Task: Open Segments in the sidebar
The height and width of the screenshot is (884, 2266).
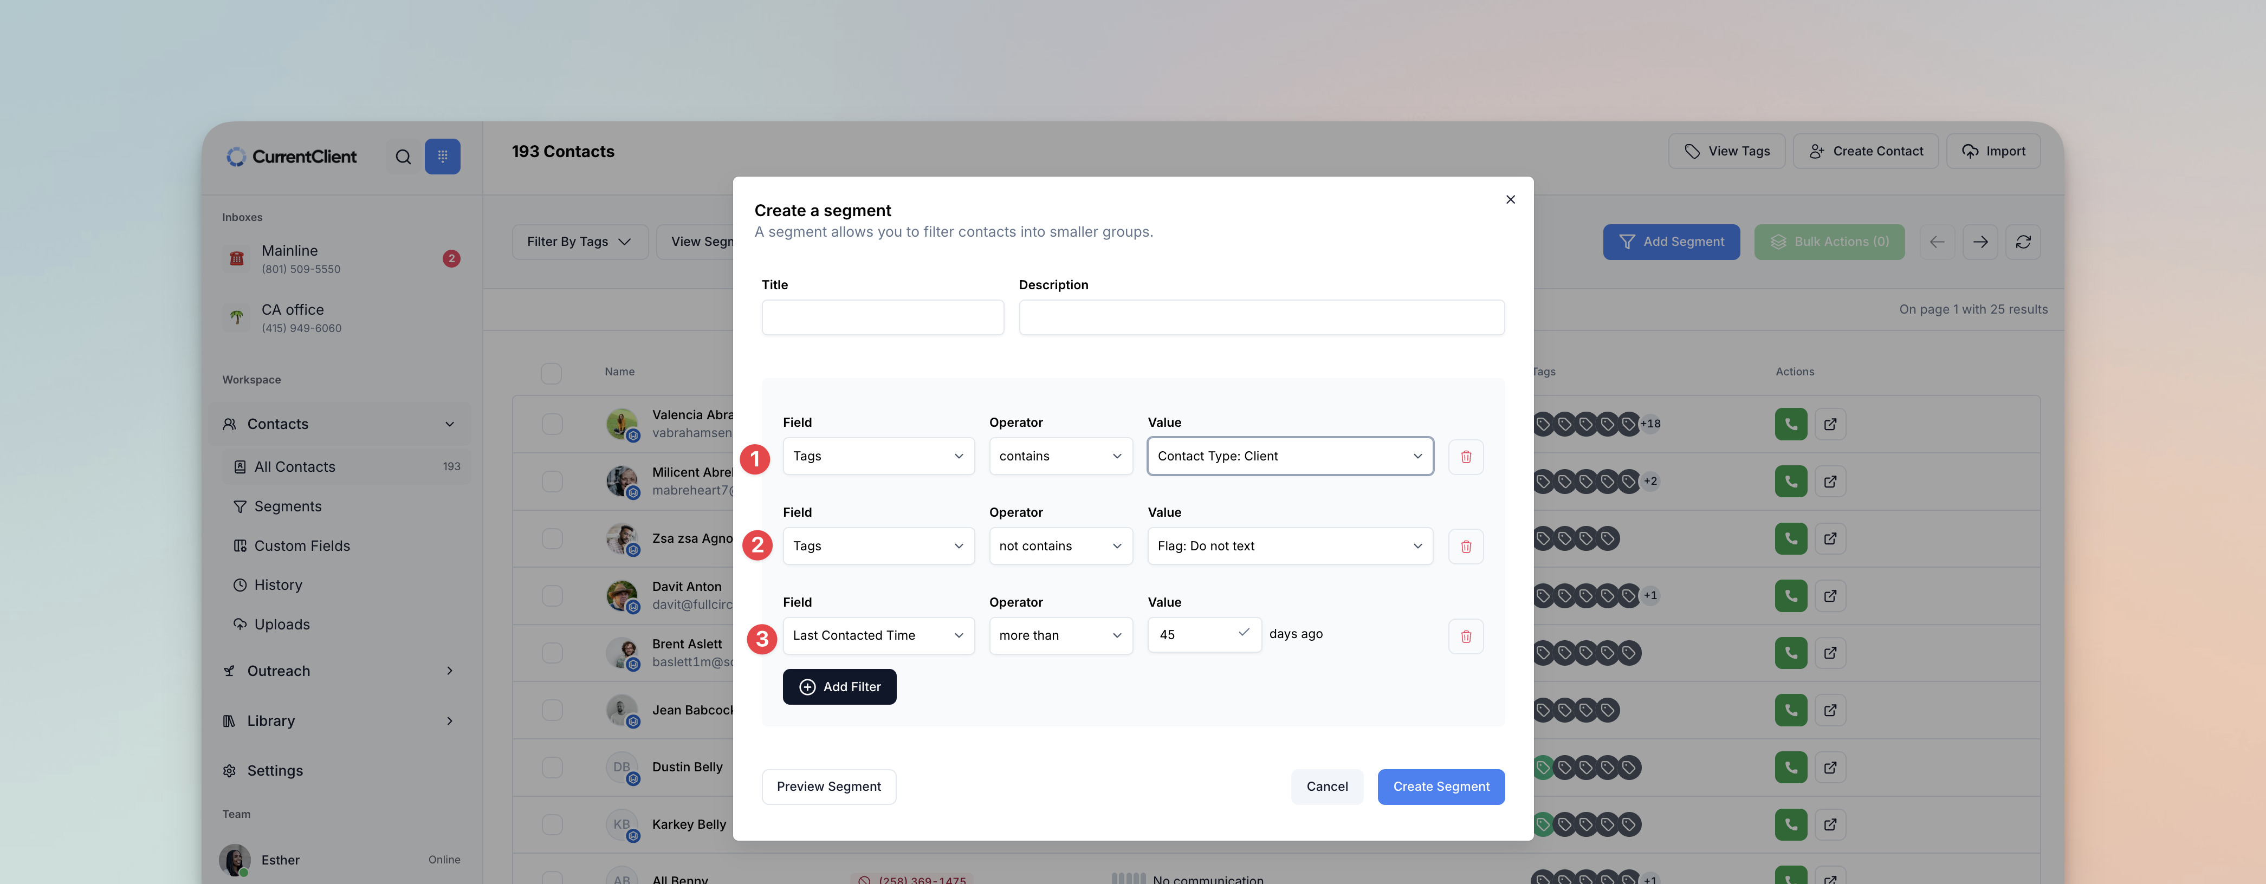Action: point(288,506)
